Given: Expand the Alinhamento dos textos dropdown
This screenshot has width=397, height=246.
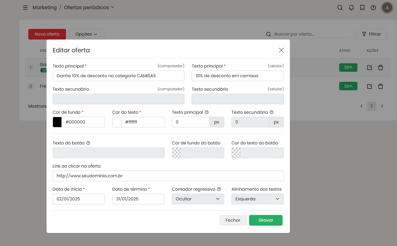Looking at the screenshot, I should (x=257, y=199).
